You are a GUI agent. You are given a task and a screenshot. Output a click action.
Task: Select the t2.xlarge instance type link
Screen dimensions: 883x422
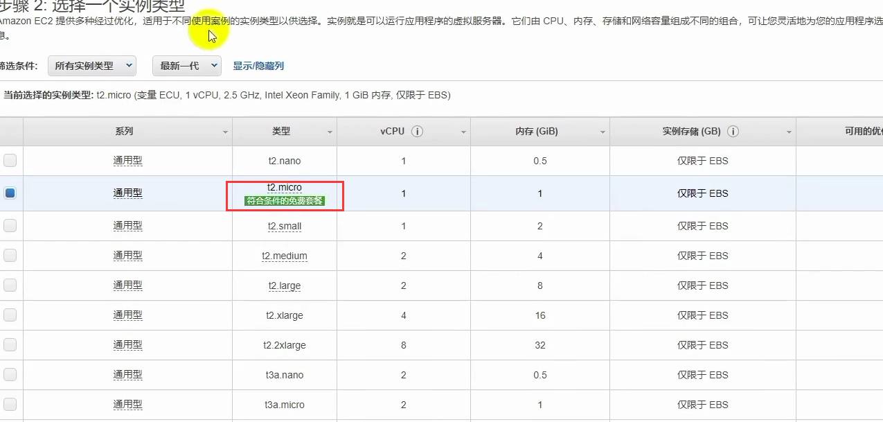click(285, 315)
